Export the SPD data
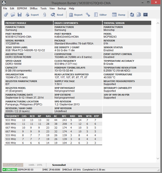The width and height of the screenshot is (162, 173). (x=32, y=15)
